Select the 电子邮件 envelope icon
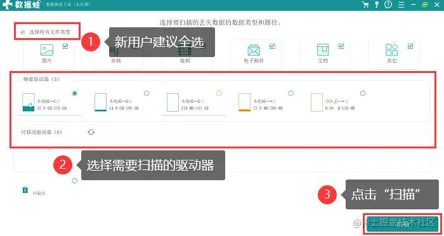444x236 pixels. [254, 50]
